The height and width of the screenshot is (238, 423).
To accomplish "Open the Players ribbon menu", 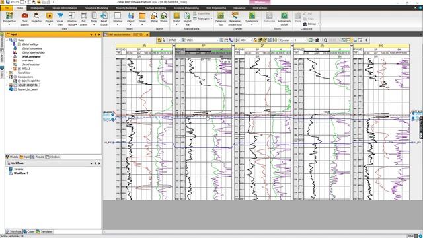I will [x=49, y=19].
